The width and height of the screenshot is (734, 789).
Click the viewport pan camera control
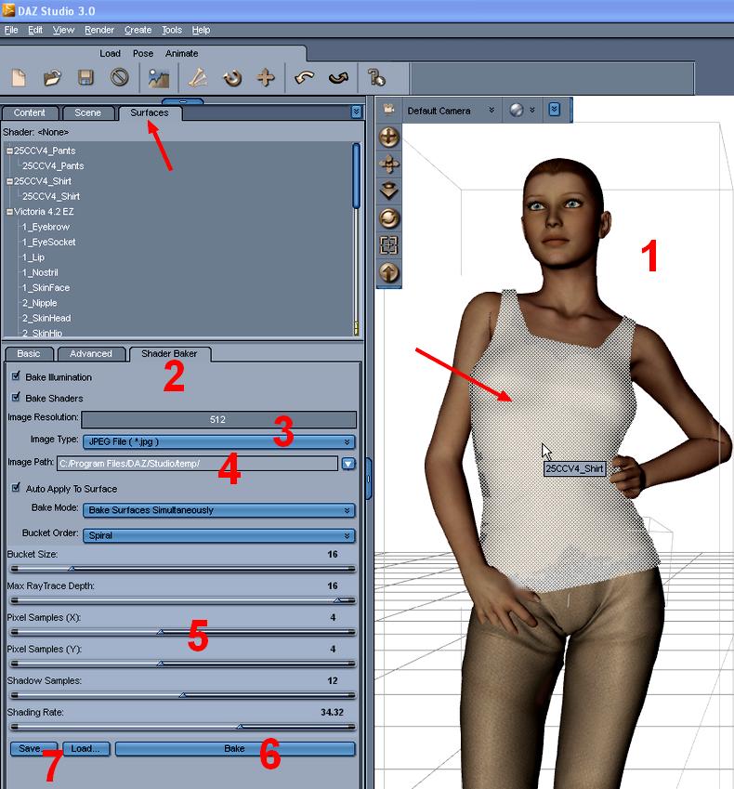click(389, 164)
